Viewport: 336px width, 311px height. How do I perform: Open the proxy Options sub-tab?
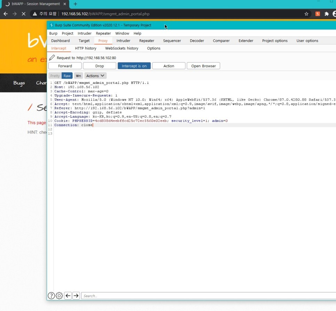click(x=154, y=48)
